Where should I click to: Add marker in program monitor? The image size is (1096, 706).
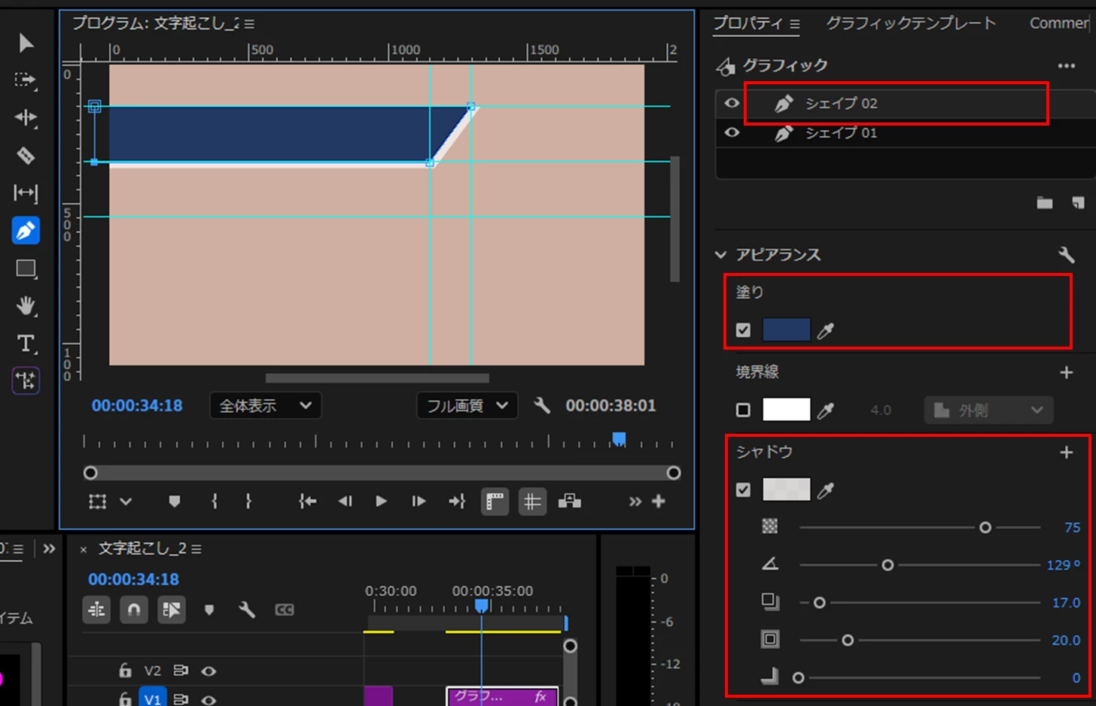174,501
